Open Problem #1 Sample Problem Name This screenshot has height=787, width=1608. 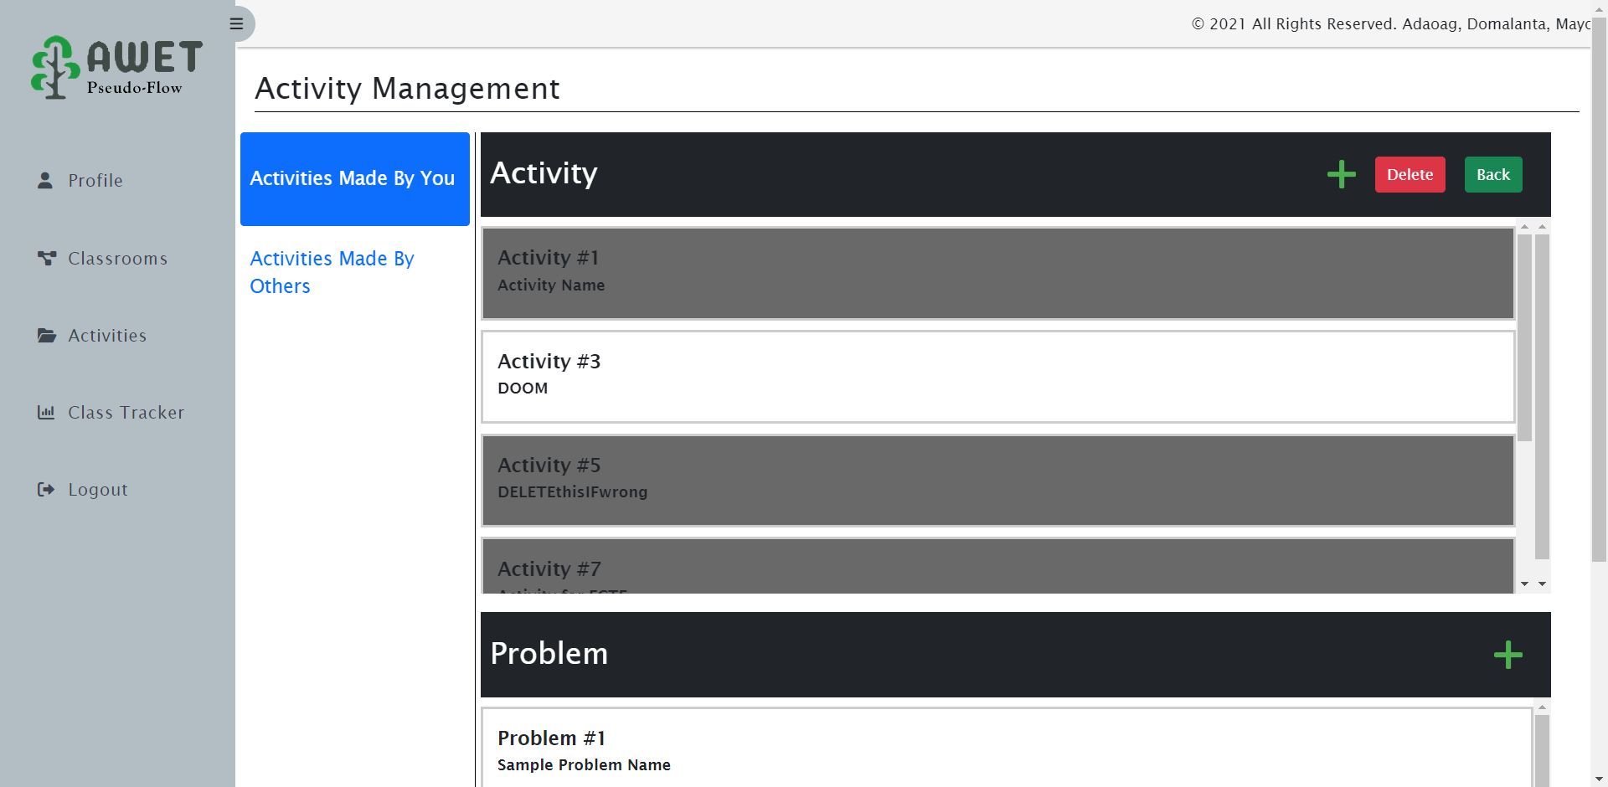[1005, 749]
